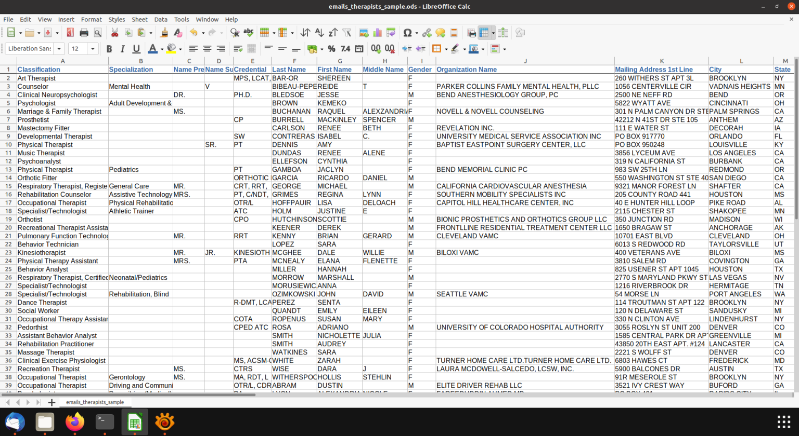
Task: Insert a chart
Action: click(376, 33)
